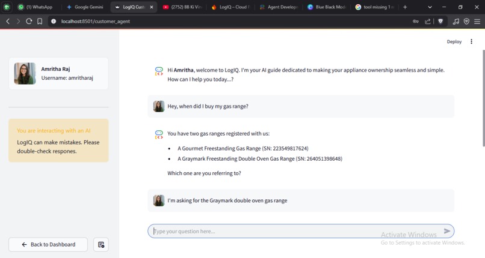Switch to the LogIQ Cloud Firestore tab
Image resolution: width=485 pixels, height=258 pixels.
[230, 7]
